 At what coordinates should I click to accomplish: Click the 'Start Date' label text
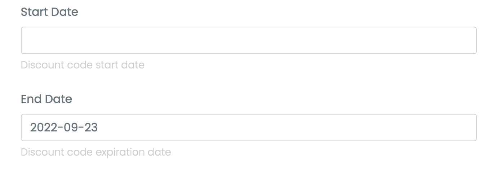[x=49, y=12]
